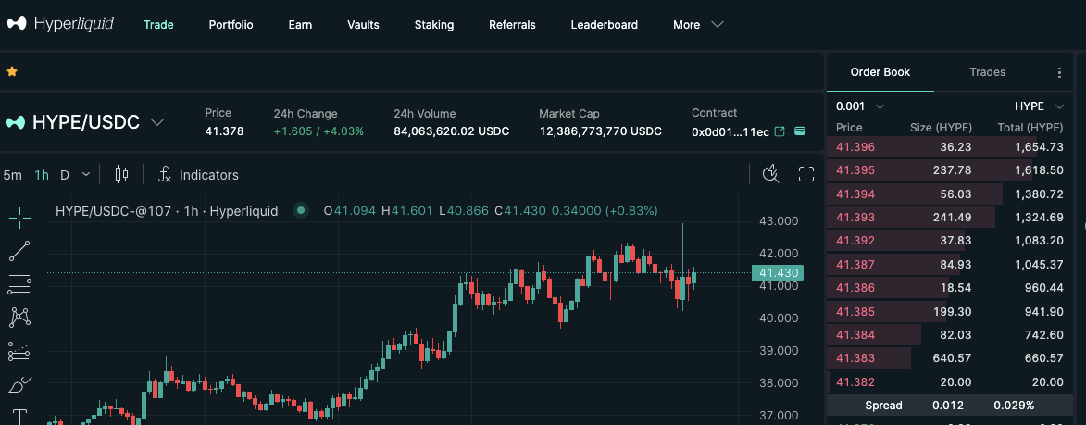Click the favorites star icon

tap(12, 71)
